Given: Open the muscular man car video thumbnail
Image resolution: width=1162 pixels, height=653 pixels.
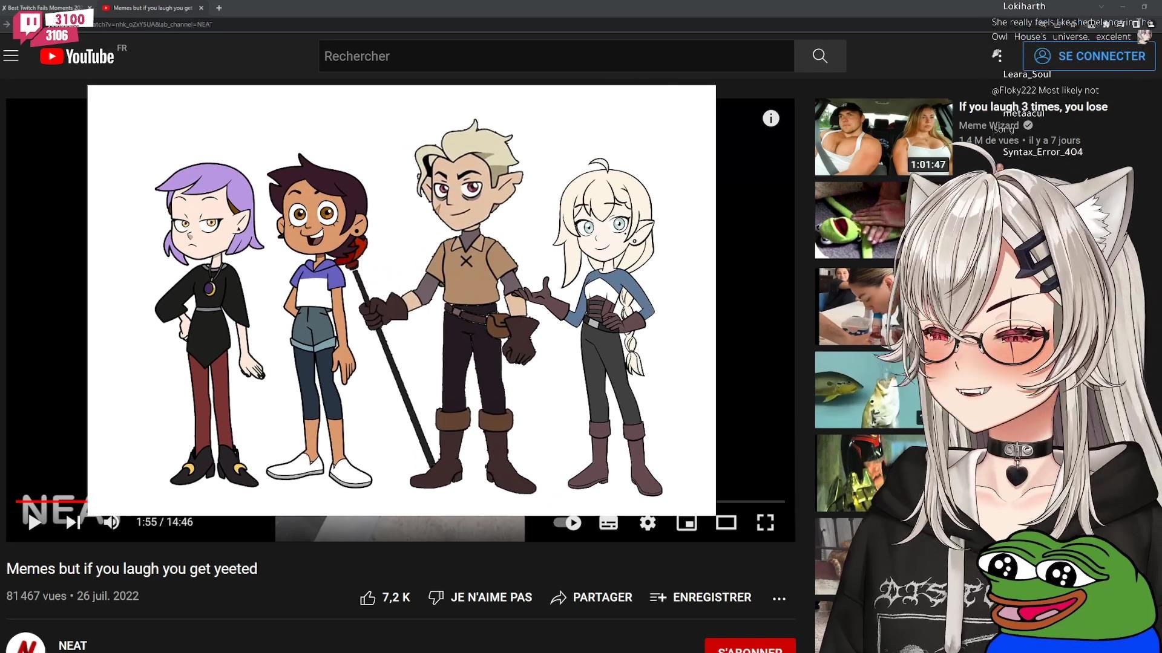Looking at the screenshot, I should tap(883, 137).
